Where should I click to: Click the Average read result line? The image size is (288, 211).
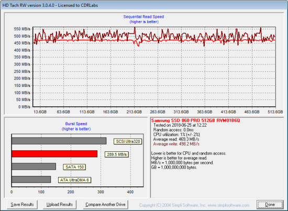176,139
